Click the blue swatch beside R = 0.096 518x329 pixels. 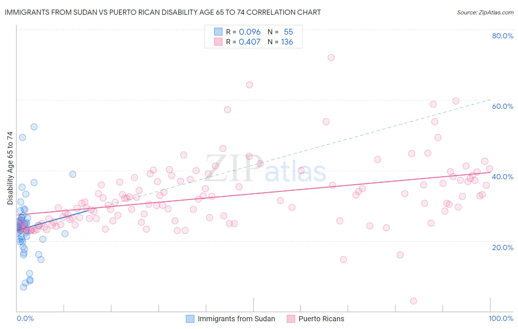point(218,32)
